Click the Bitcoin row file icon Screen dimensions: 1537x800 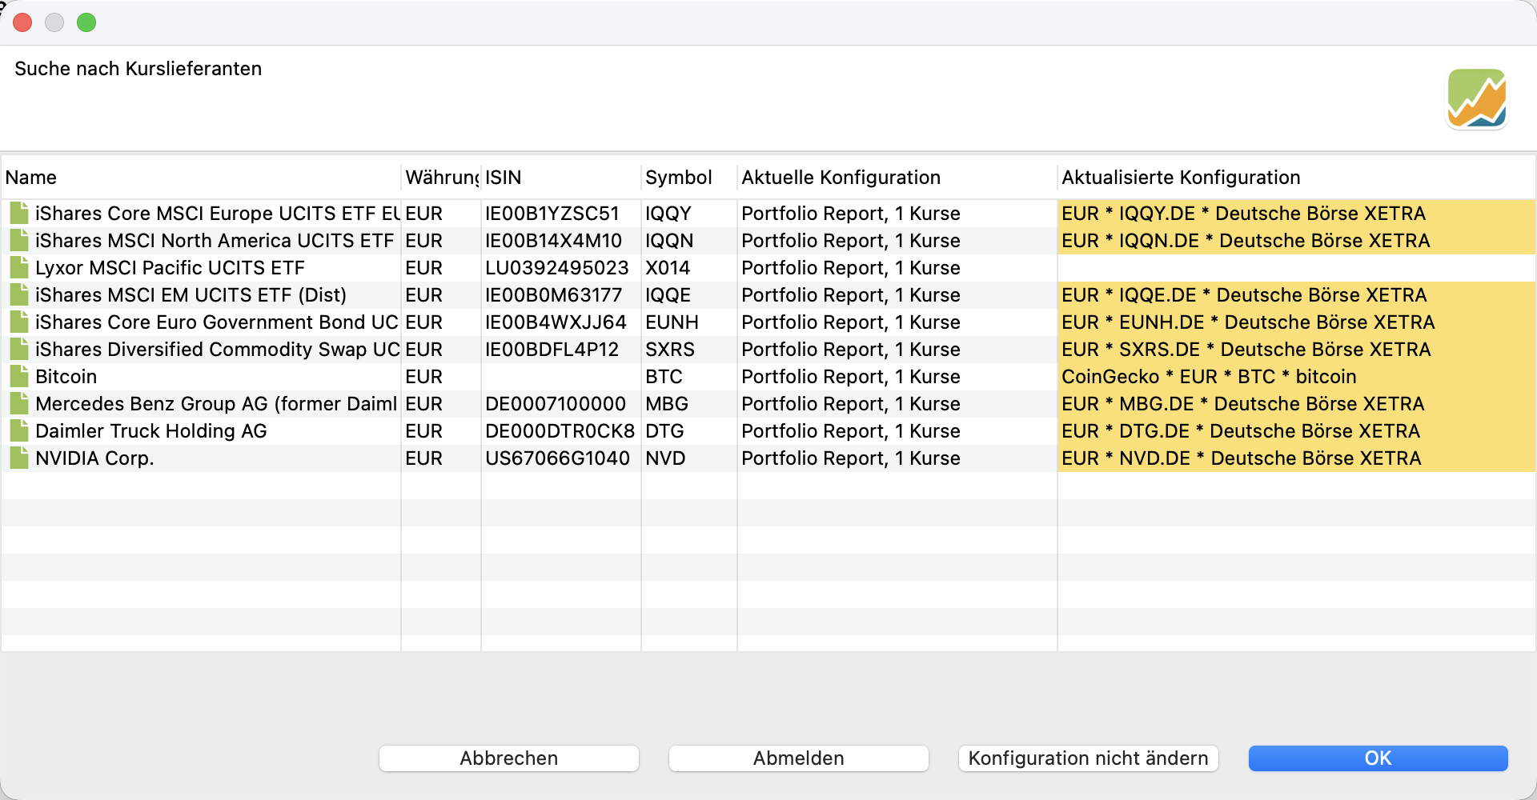click(x=19, y=376)
